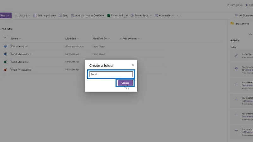Viewport: 253px width, 142px height.
Task: Open the Car types.docx file
Action: click(x=19, y=46)
